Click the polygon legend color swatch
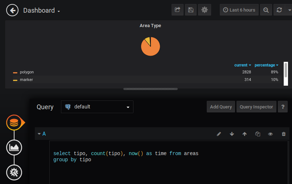Image resolution: width=292 pixels, height=184 pixels. pos(15,72)
